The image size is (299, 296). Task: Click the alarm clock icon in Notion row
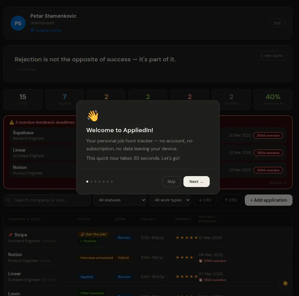[200, 261]
